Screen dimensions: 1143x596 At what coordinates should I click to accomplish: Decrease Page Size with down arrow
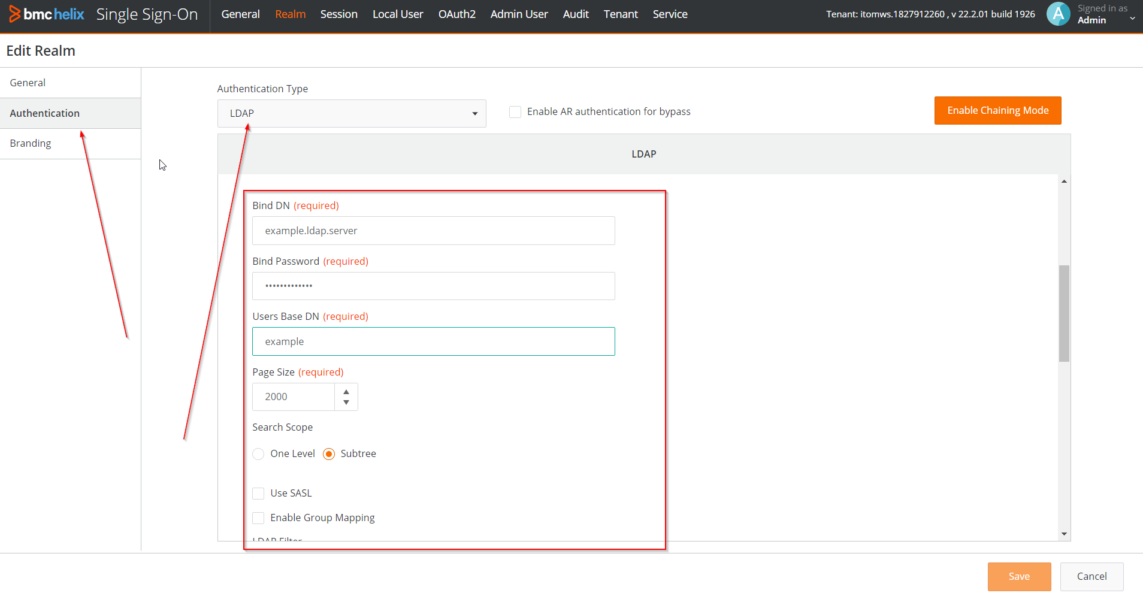(x=346, y=403)
